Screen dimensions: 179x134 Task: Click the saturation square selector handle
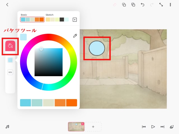pos(41,49)
